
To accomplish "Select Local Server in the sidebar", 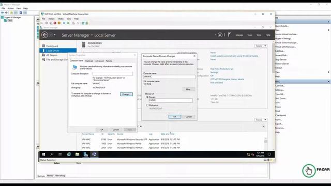I will coord(58,51).
